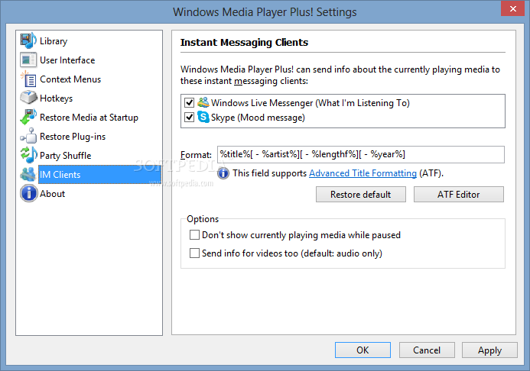This screenshot has height=371, width=530.
Task: Click the Restore default button
Action: tap(361, 194)
